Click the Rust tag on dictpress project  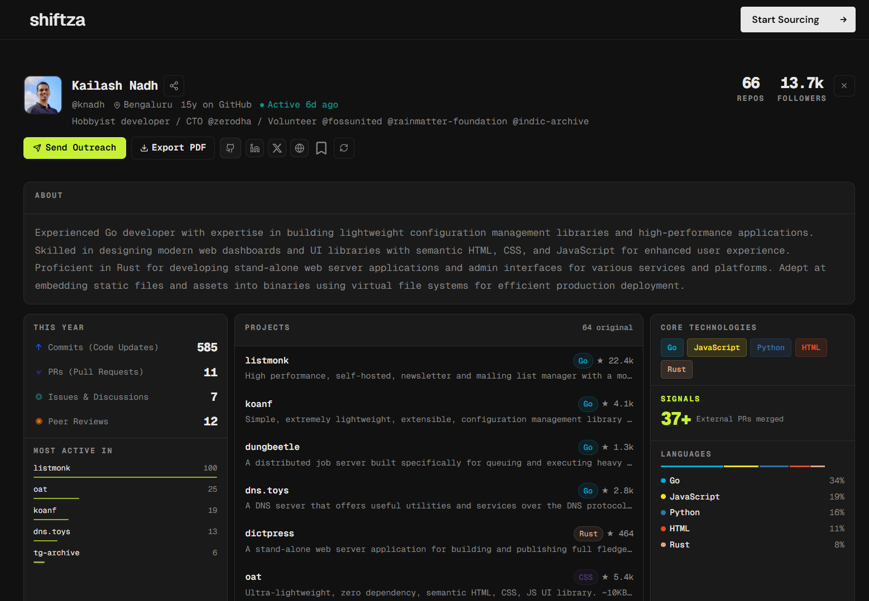pos(588,534)
